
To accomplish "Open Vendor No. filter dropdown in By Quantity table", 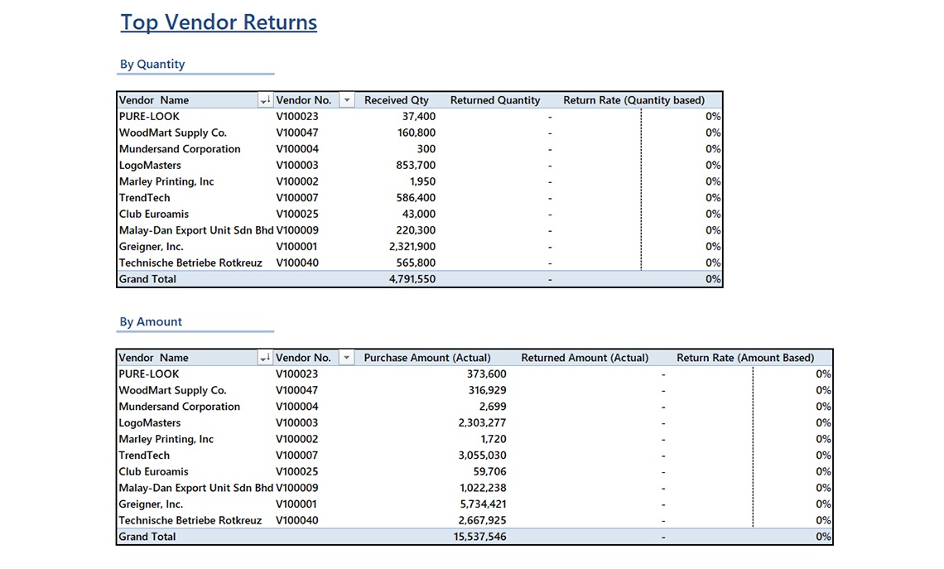I will (347, 100).
